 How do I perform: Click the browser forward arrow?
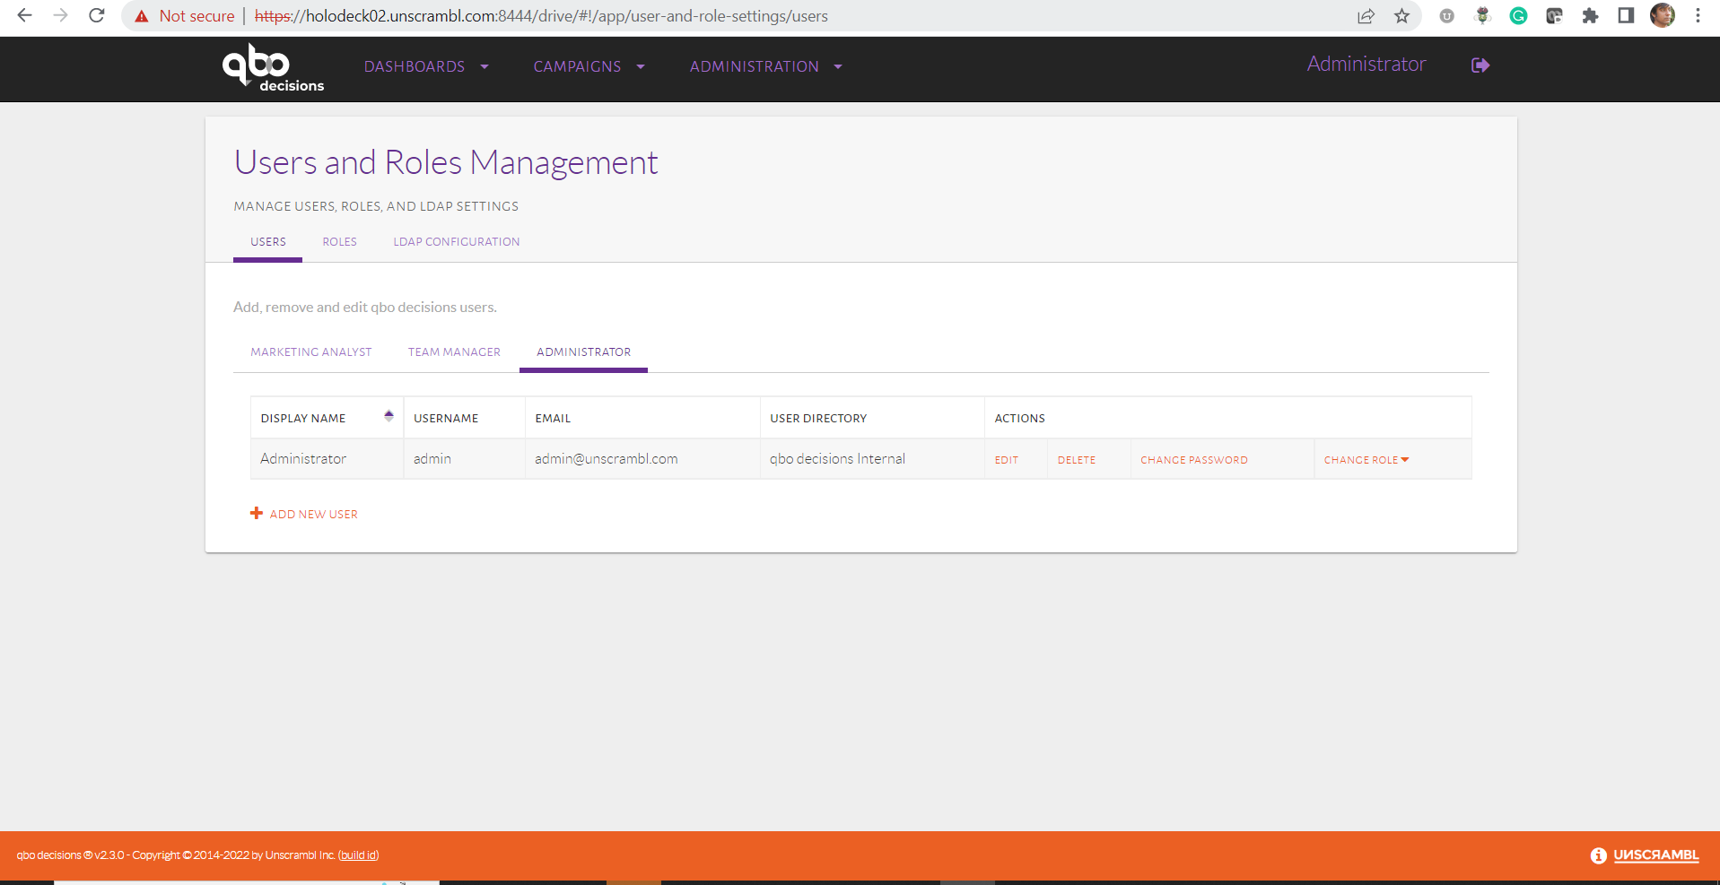(x=60, y=15)
